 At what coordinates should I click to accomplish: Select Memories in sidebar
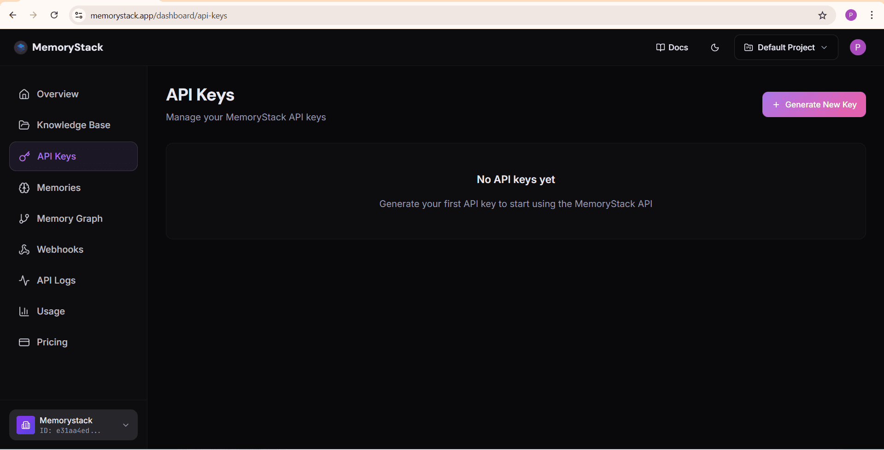pos(73,188)
